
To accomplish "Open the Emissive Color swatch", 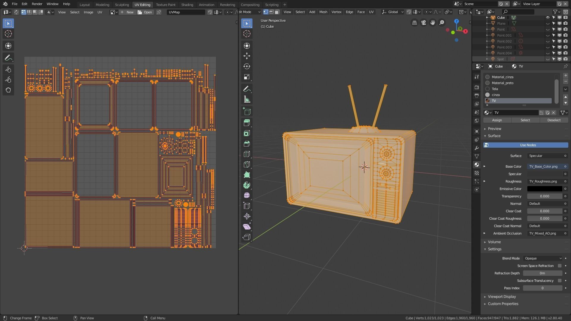I will point(545,189).
